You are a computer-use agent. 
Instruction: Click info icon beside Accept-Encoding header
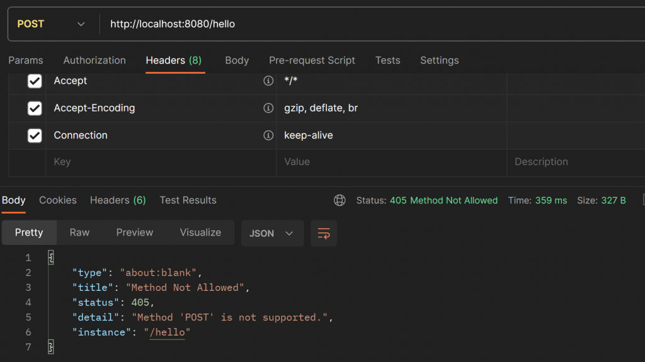click(268, 108)
